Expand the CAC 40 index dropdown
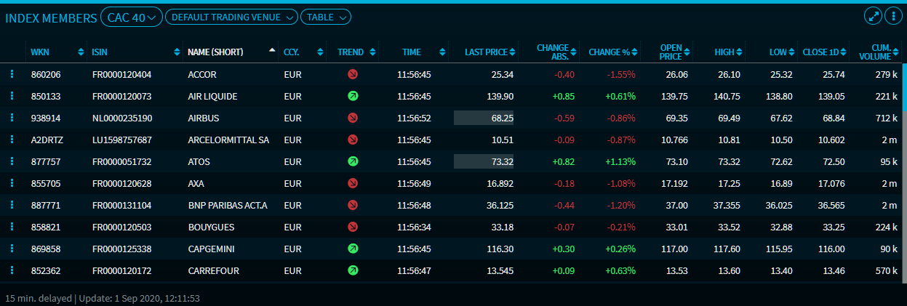907x306 pixels. click(x=132, y=17)
